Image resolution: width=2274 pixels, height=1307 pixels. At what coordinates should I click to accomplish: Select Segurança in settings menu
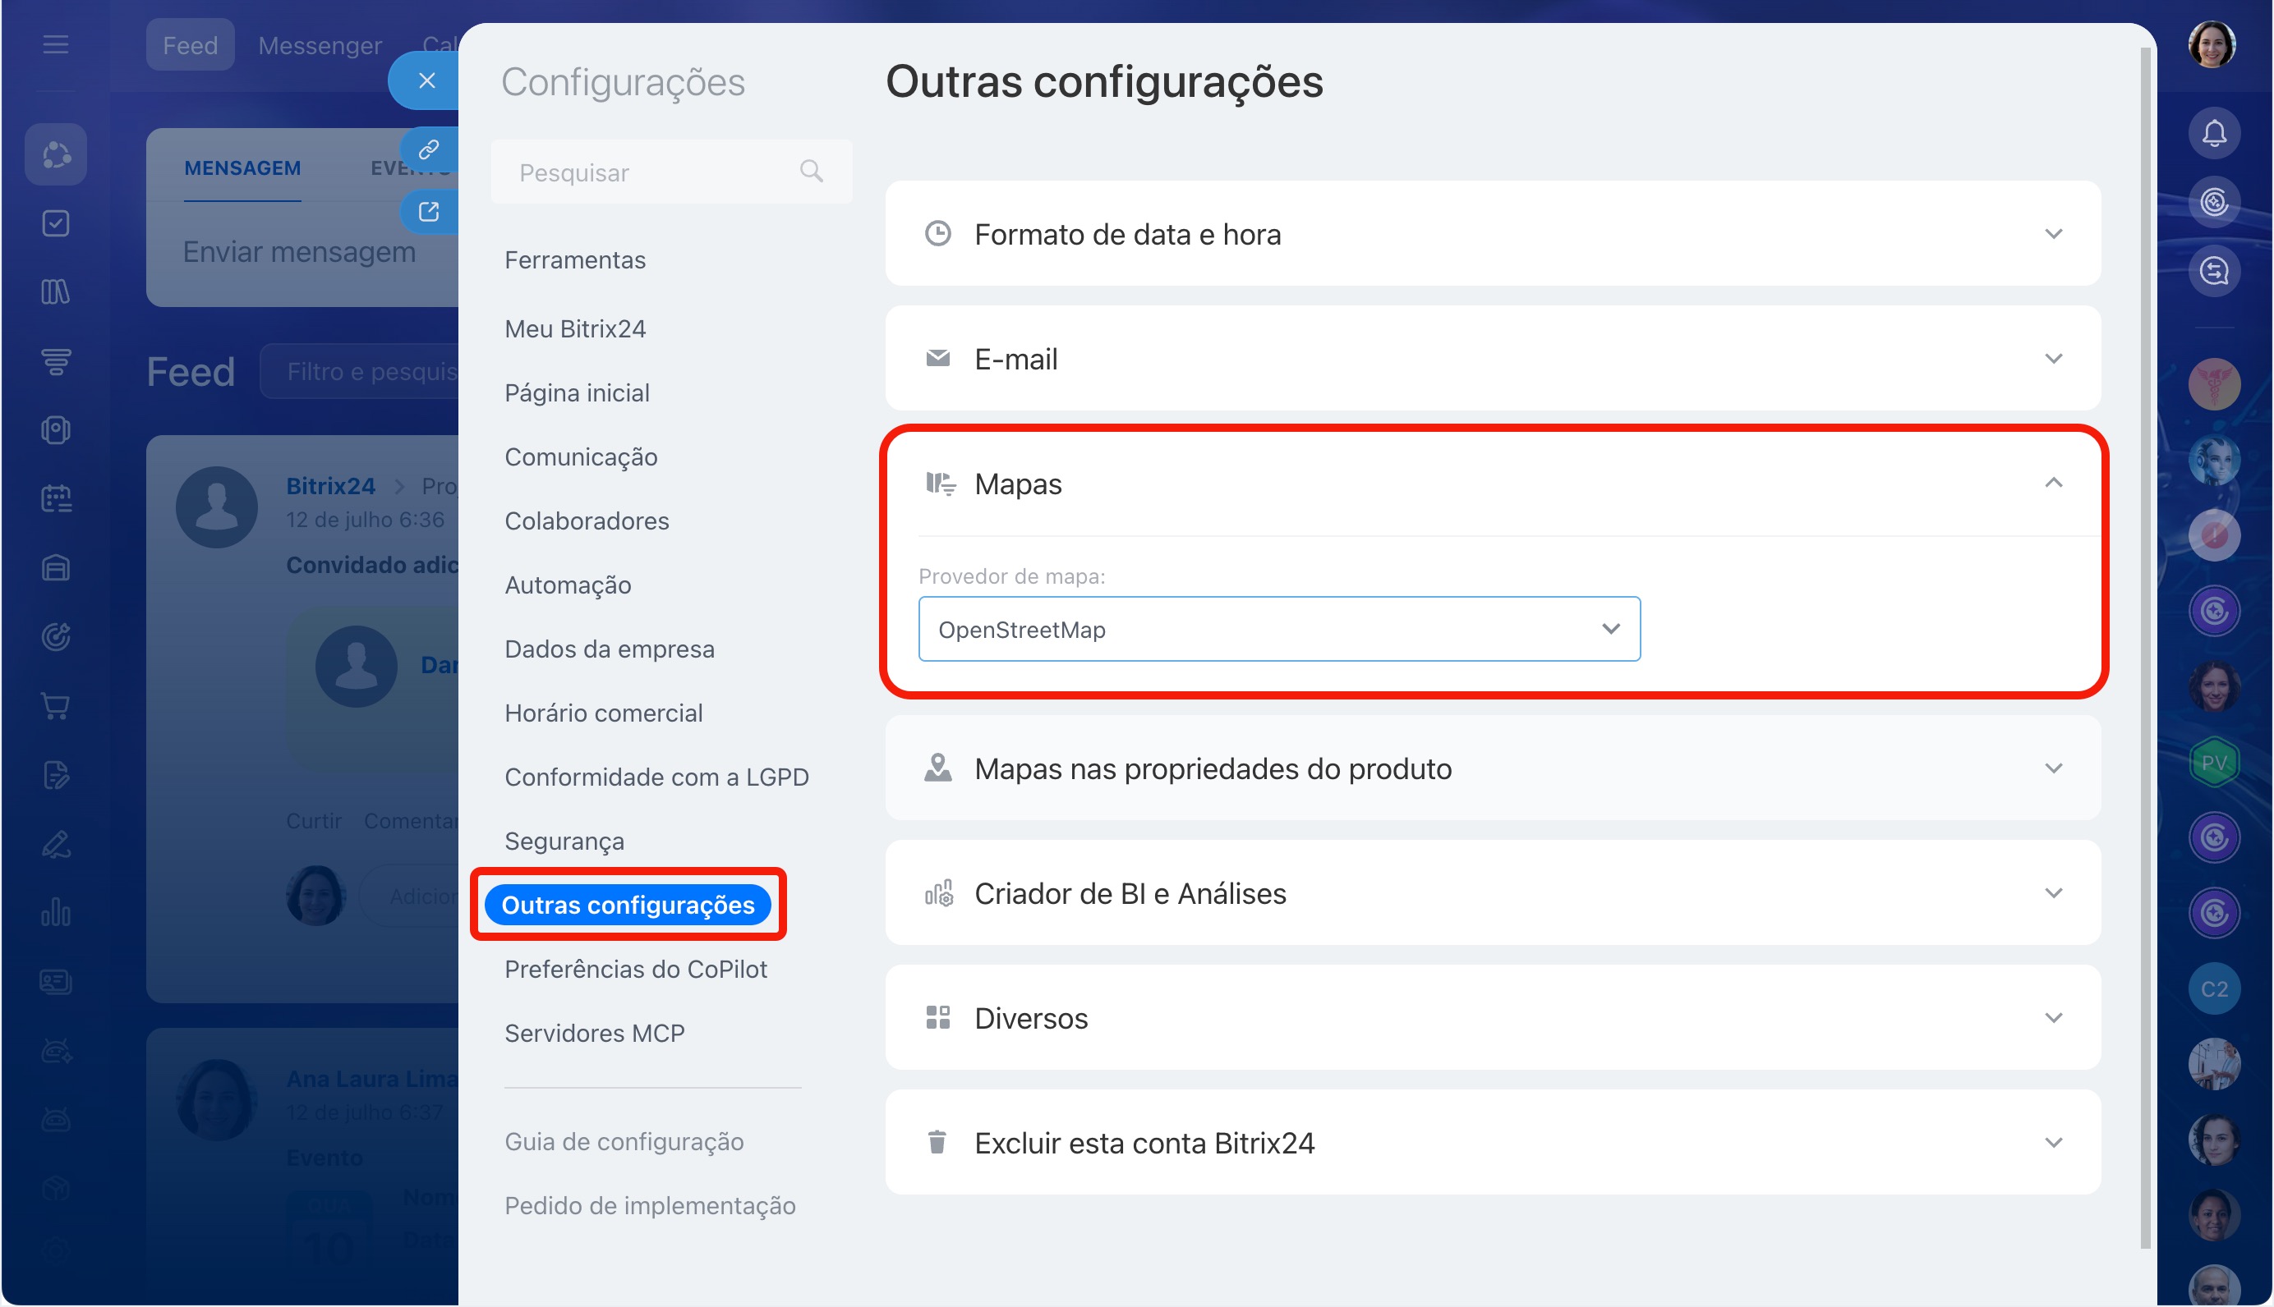(564, 842)
